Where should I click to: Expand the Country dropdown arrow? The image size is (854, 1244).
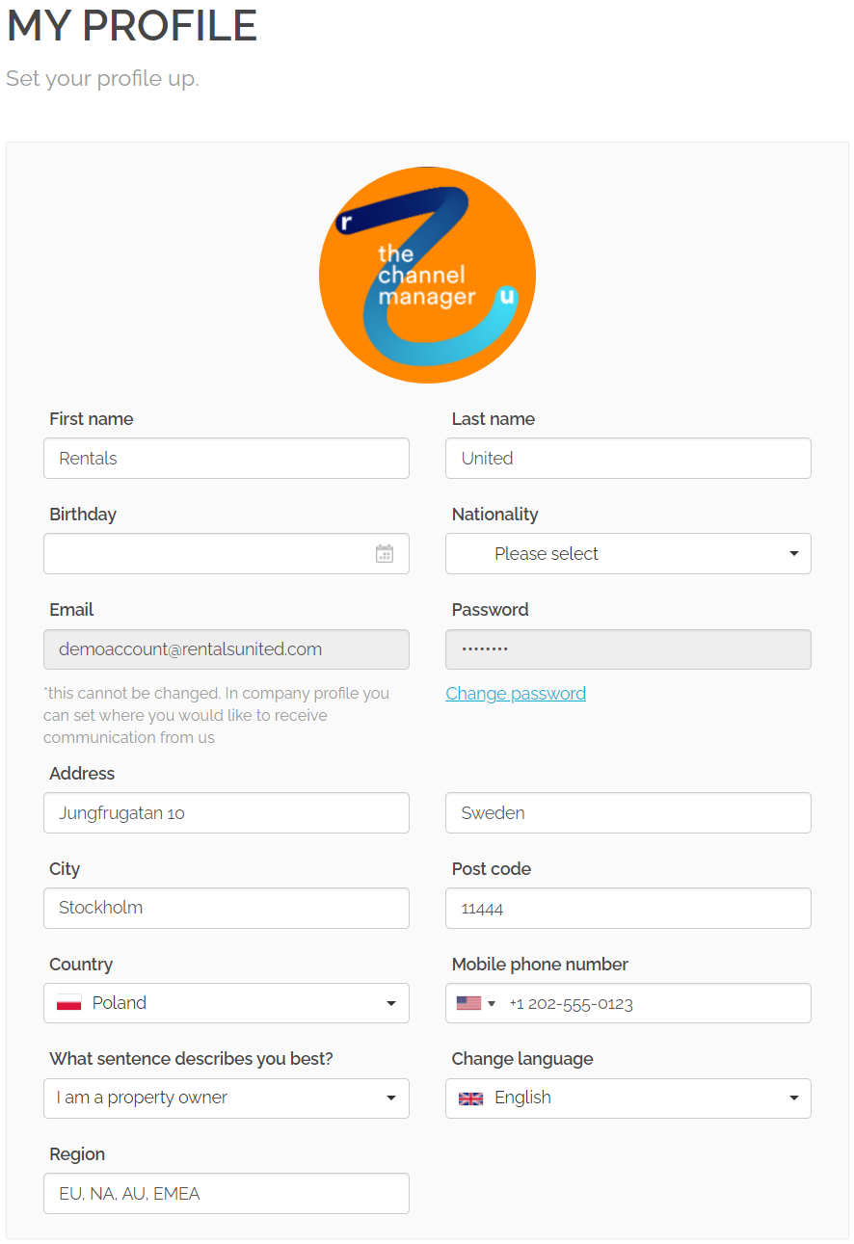pos(390,1003)
